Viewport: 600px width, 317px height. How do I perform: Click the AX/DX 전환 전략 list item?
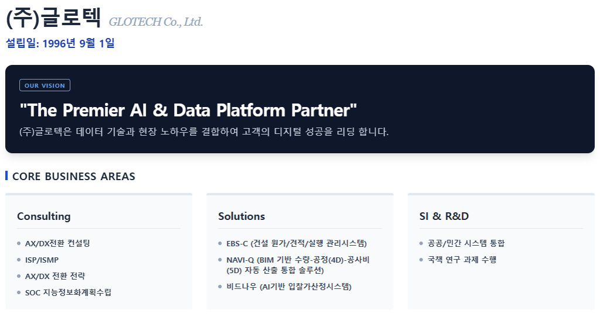(55, 276)
